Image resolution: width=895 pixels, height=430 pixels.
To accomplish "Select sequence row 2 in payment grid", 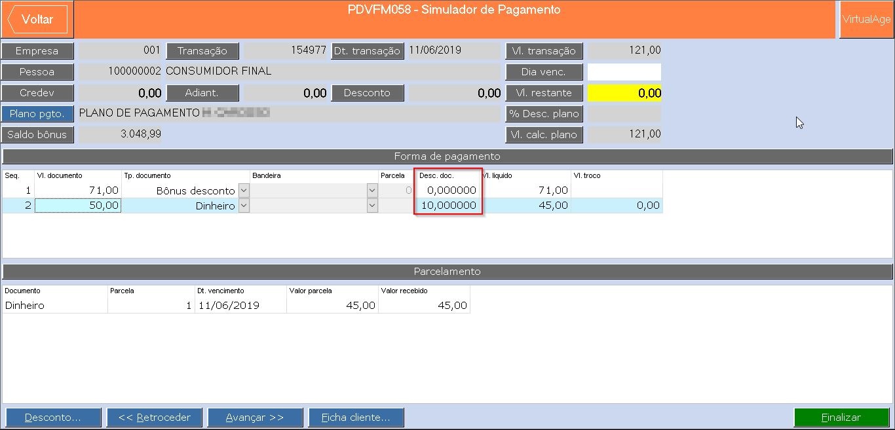I will coord(18,206).
